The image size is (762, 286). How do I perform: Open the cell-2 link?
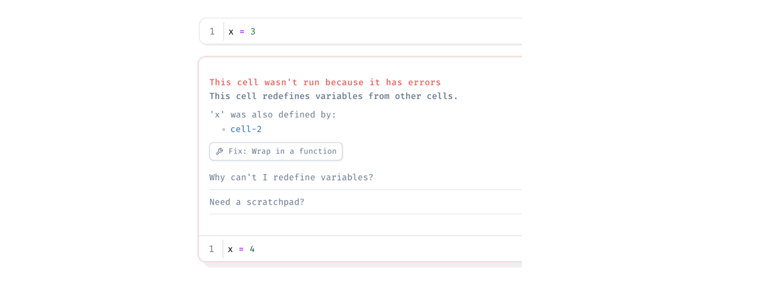click(246, 129)
